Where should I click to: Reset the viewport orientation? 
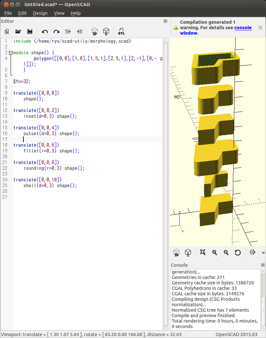[x=237, y=253]
